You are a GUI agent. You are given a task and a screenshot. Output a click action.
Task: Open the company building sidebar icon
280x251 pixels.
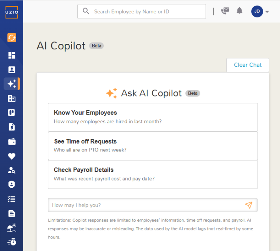point(11,98)
